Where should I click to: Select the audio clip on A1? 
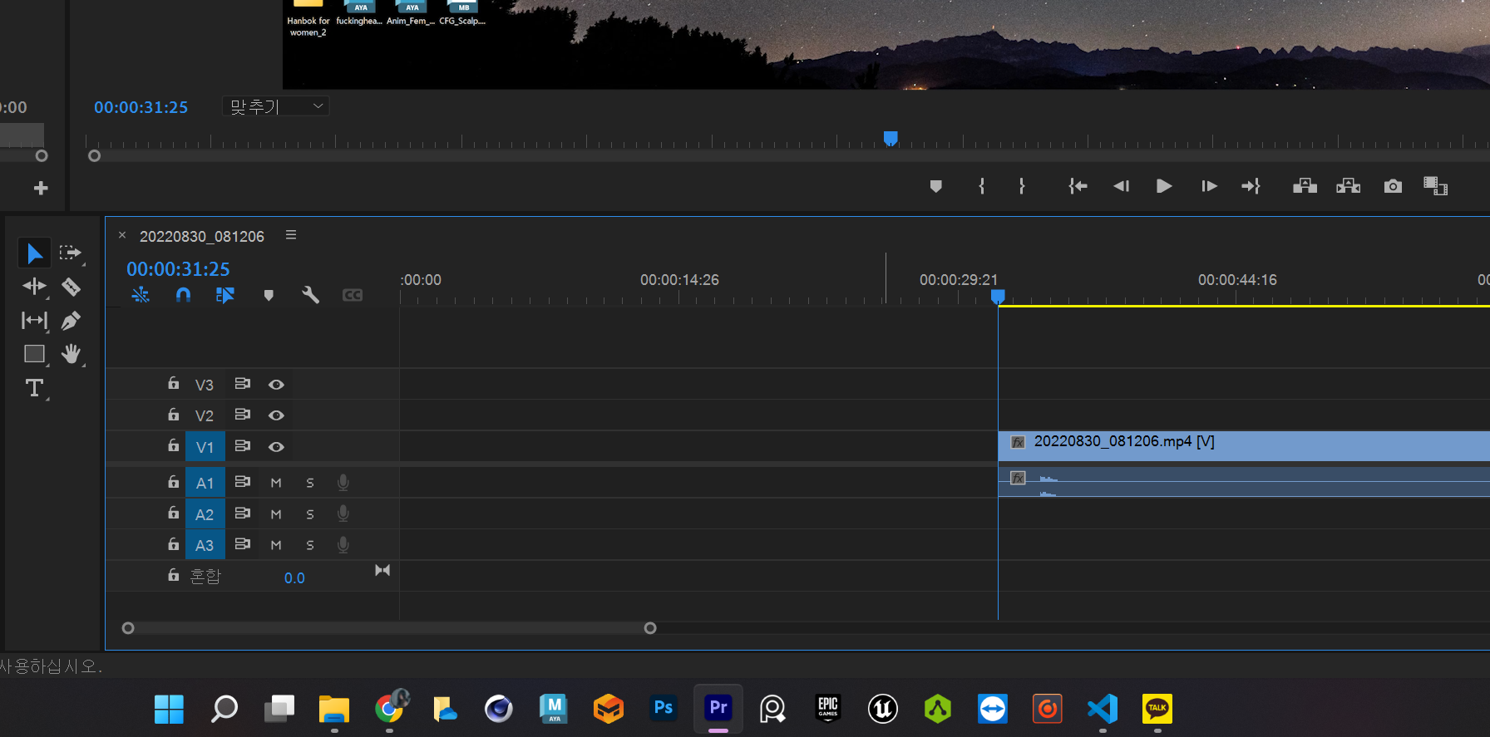[1244, 482]
